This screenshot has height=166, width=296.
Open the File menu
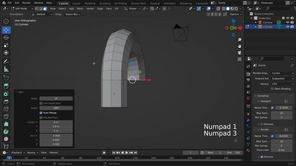pos(10,3)
